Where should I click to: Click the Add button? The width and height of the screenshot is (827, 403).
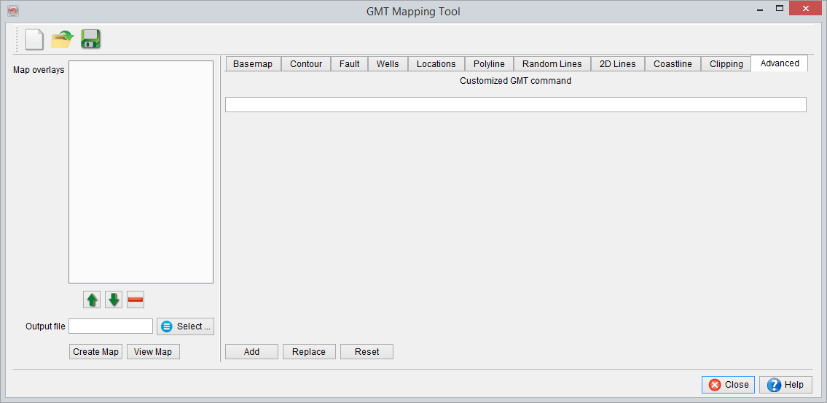coord(251,352)
